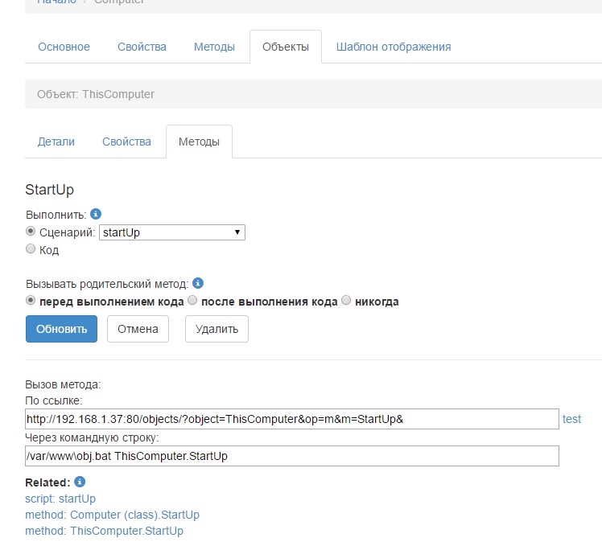Select the Сценарий radio button

tap(31, 232)
